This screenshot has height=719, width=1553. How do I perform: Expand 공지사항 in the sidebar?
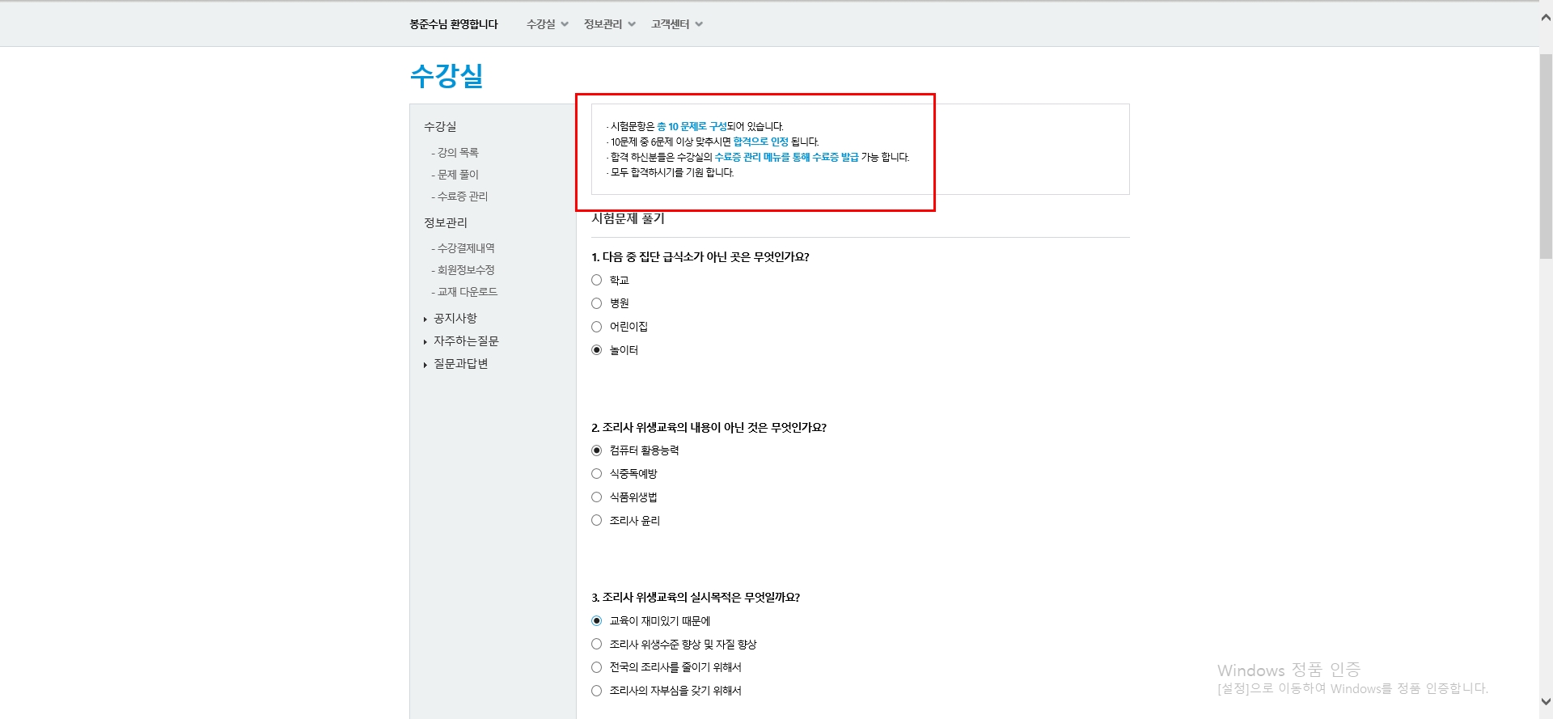455,319
